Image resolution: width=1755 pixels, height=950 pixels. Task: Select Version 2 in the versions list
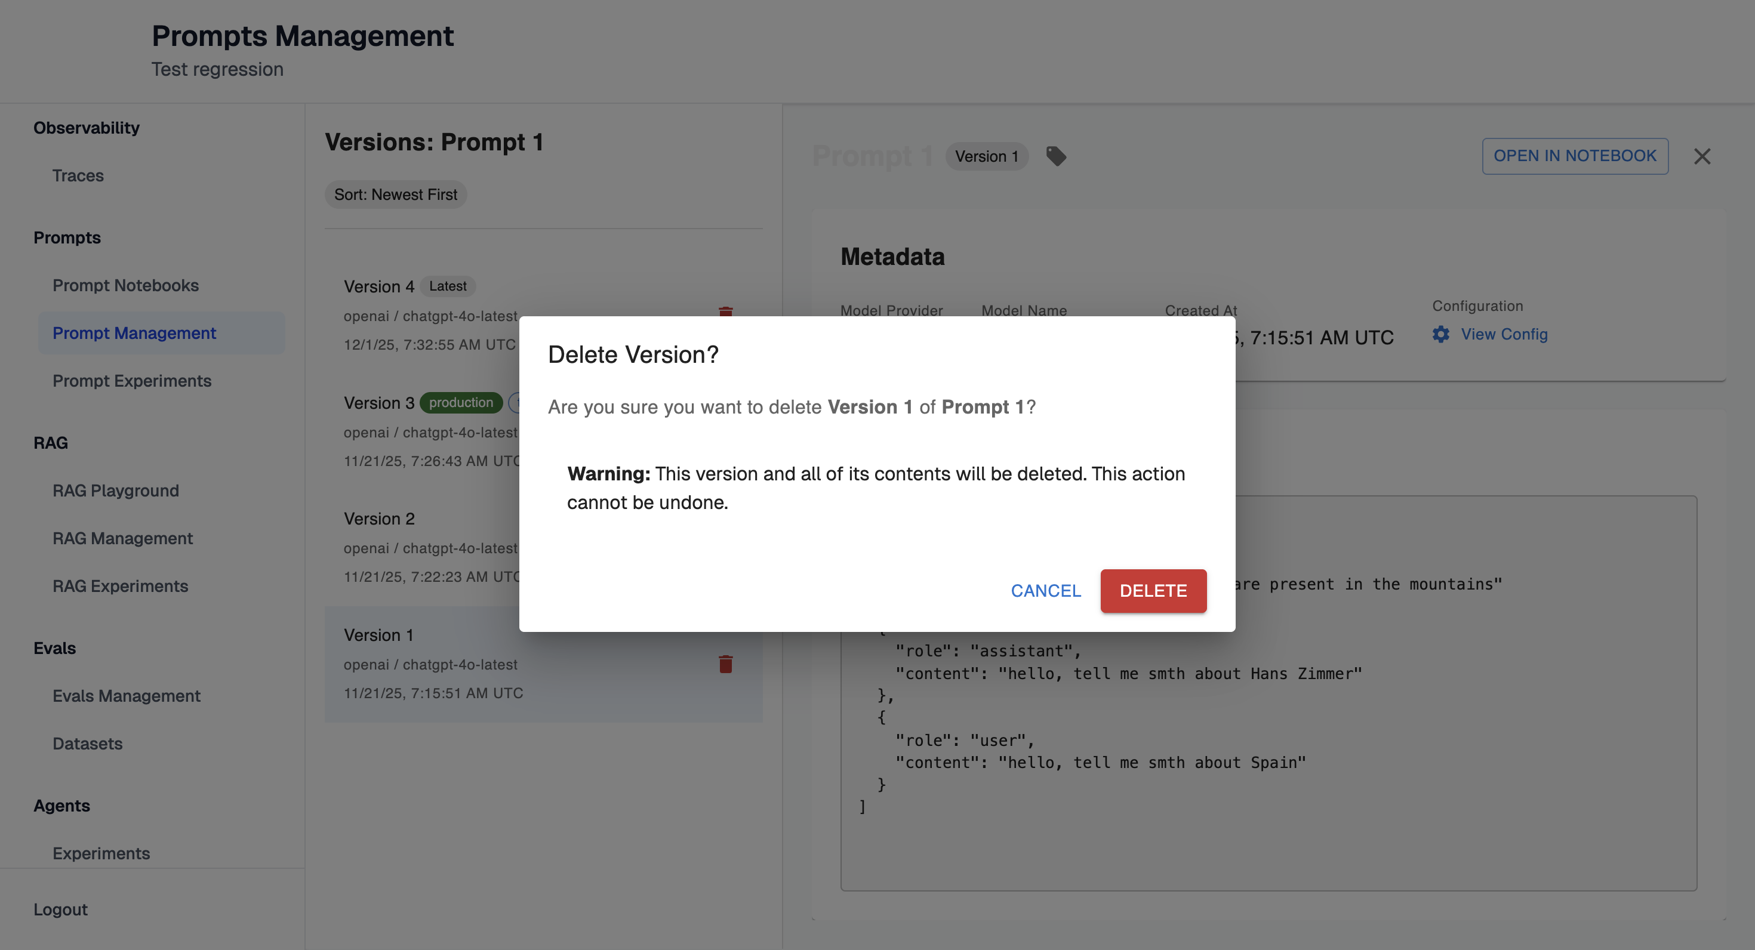pos(379,519)
